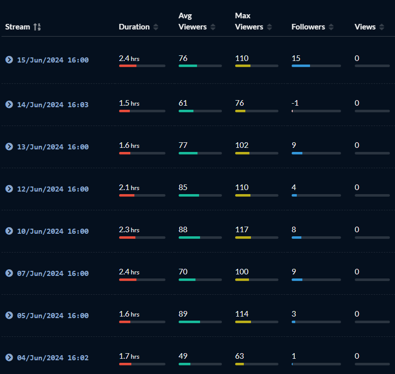Viewport: 395px width, 374px height.
Task: Expand the 14/Jun/2024 16:03 stream row arrow
Action: tap(9, 105)
